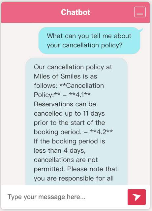This screenshot has width=152, height=211.
Task: Click the '**4.2**' clause marker
Action: click(101, 132)
